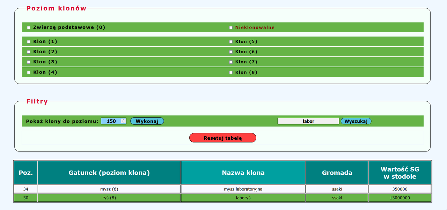Tick the Klon (6) checkbox
The width and height of the screenshot is (447, 210).
click(x=230, y=52)
